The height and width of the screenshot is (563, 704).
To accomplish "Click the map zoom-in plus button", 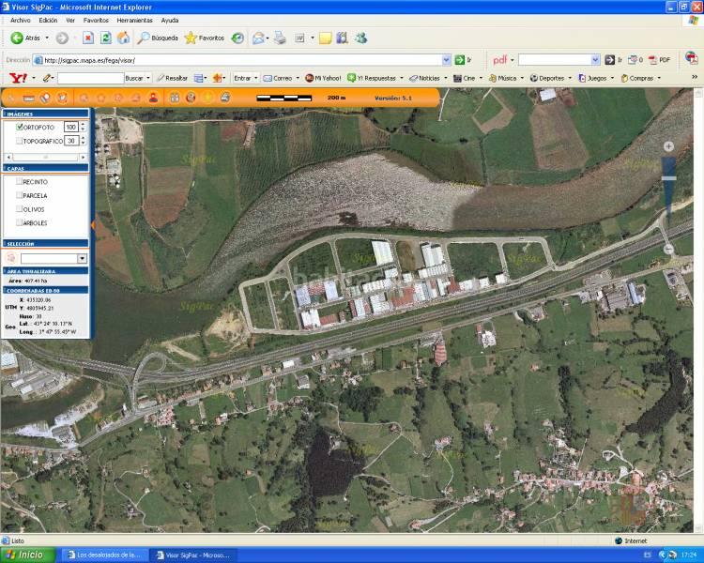I will click(x=668, y=146).
